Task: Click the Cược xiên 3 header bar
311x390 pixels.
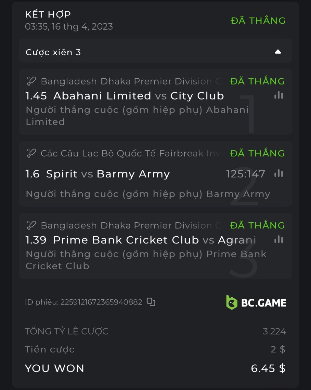Action: coord(130,52)
